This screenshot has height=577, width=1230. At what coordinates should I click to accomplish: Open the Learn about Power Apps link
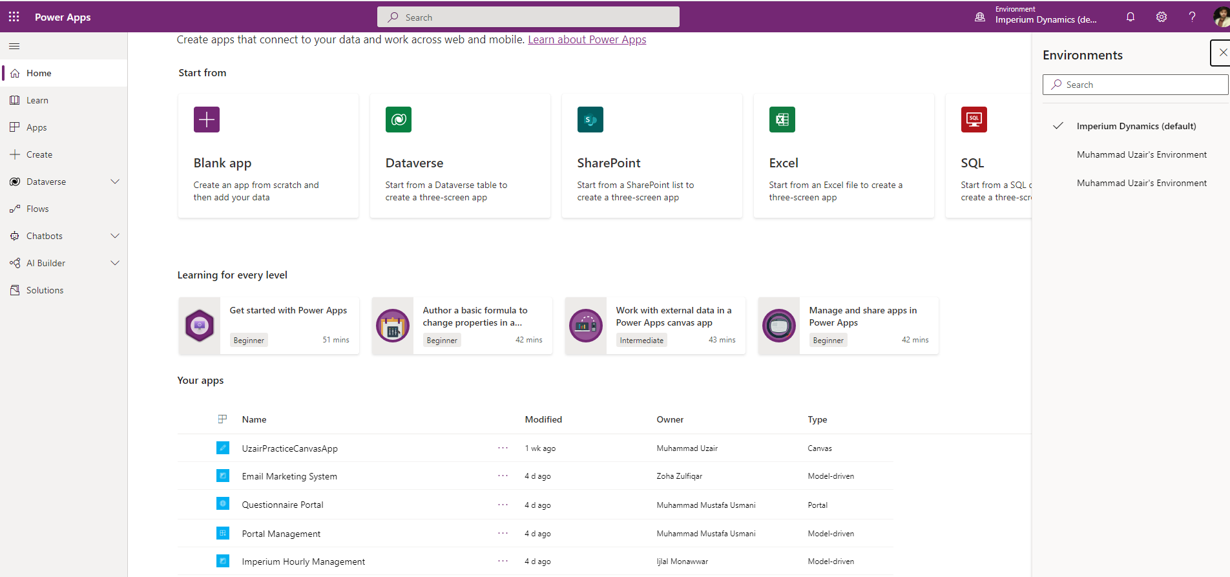pyautogui.click(x=587, y=39)
